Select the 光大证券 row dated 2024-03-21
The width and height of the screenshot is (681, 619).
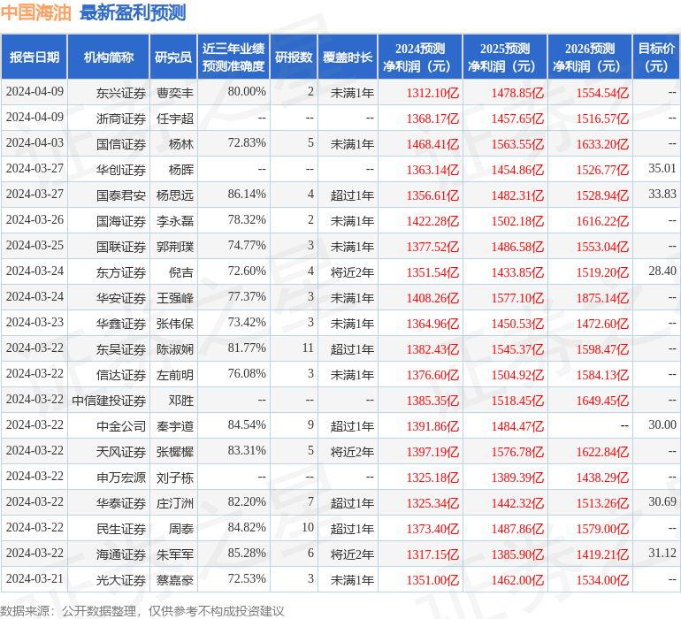[340, 579]
